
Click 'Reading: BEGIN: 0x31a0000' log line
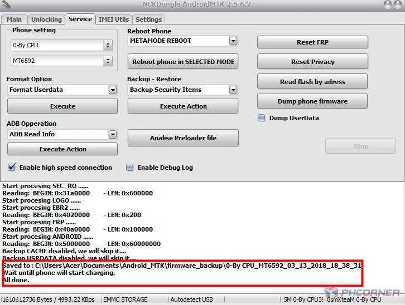point(78,193)
